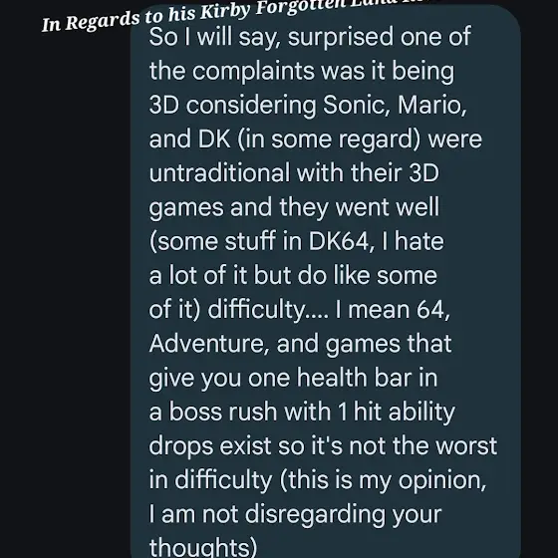Click the line '3D considering Sonic, Mario,'
Viewport: 558px width, 558px height.
click(x=308, y=105)
